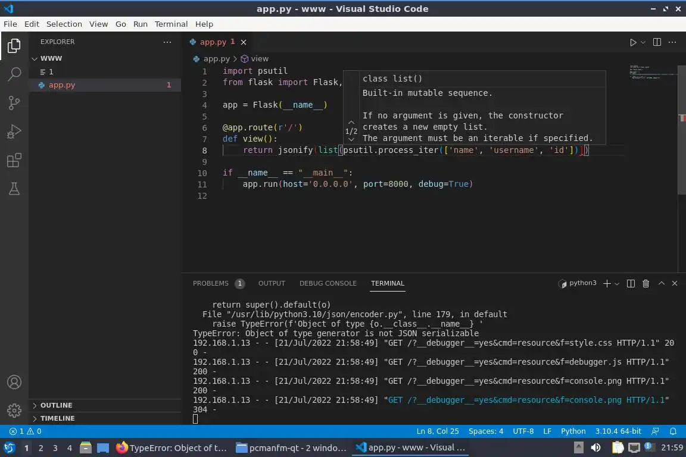Change end of line sequence LF
This screenshot has height=457, width=686.
coord(547,431)
